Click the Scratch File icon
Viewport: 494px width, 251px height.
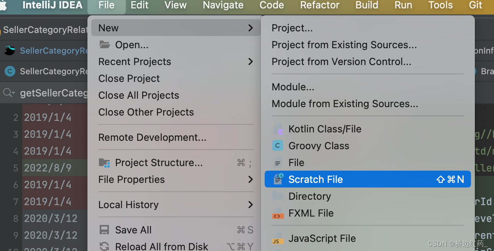click(278, 179)
